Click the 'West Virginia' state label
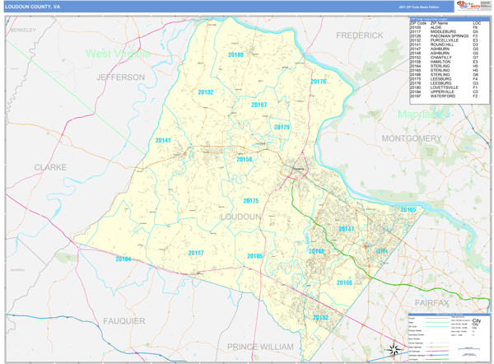 [118, 54]
